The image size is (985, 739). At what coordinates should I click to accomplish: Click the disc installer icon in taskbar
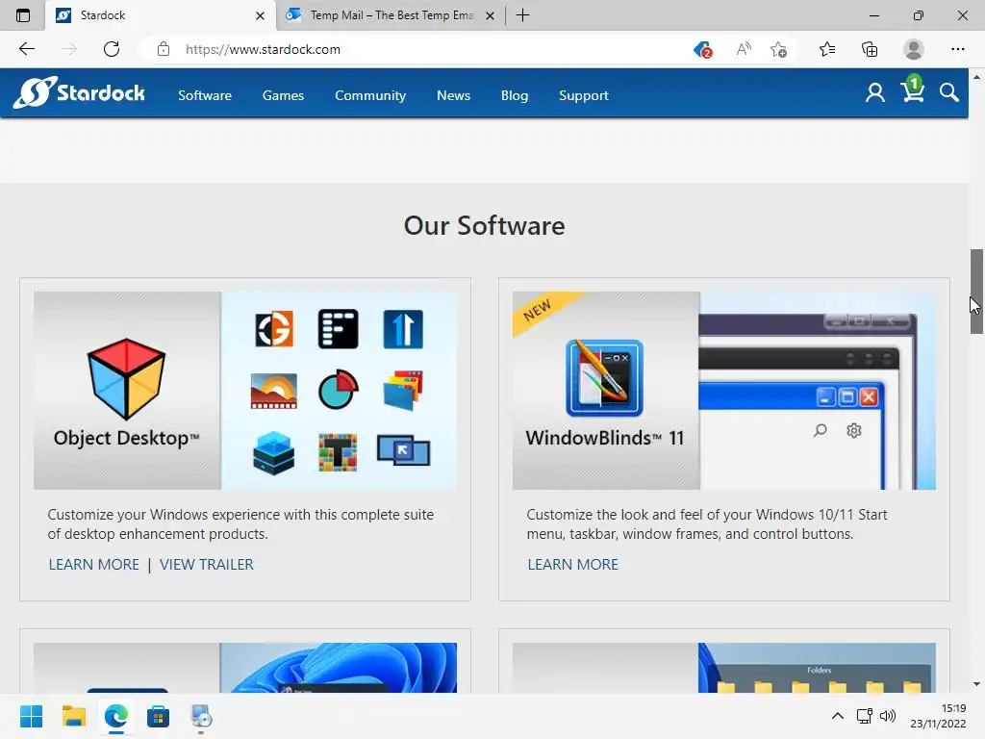tap(200, 716)
